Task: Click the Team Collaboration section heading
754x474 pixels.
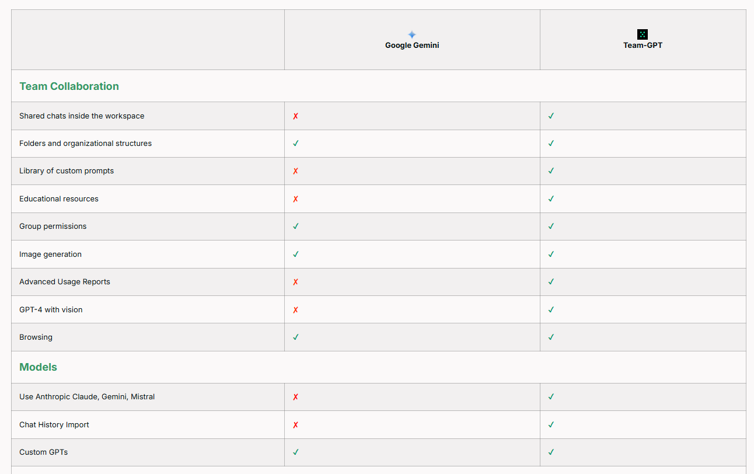Action: pos(69,86)
